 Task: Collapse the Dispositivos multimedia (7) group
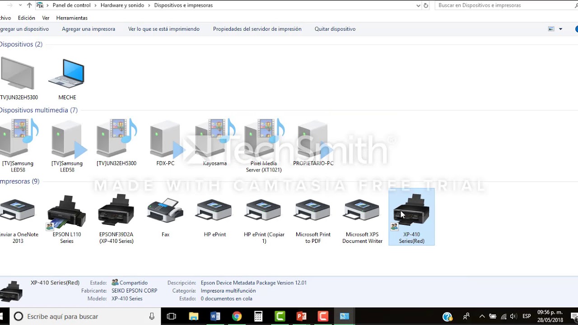[x=38, y=110]
